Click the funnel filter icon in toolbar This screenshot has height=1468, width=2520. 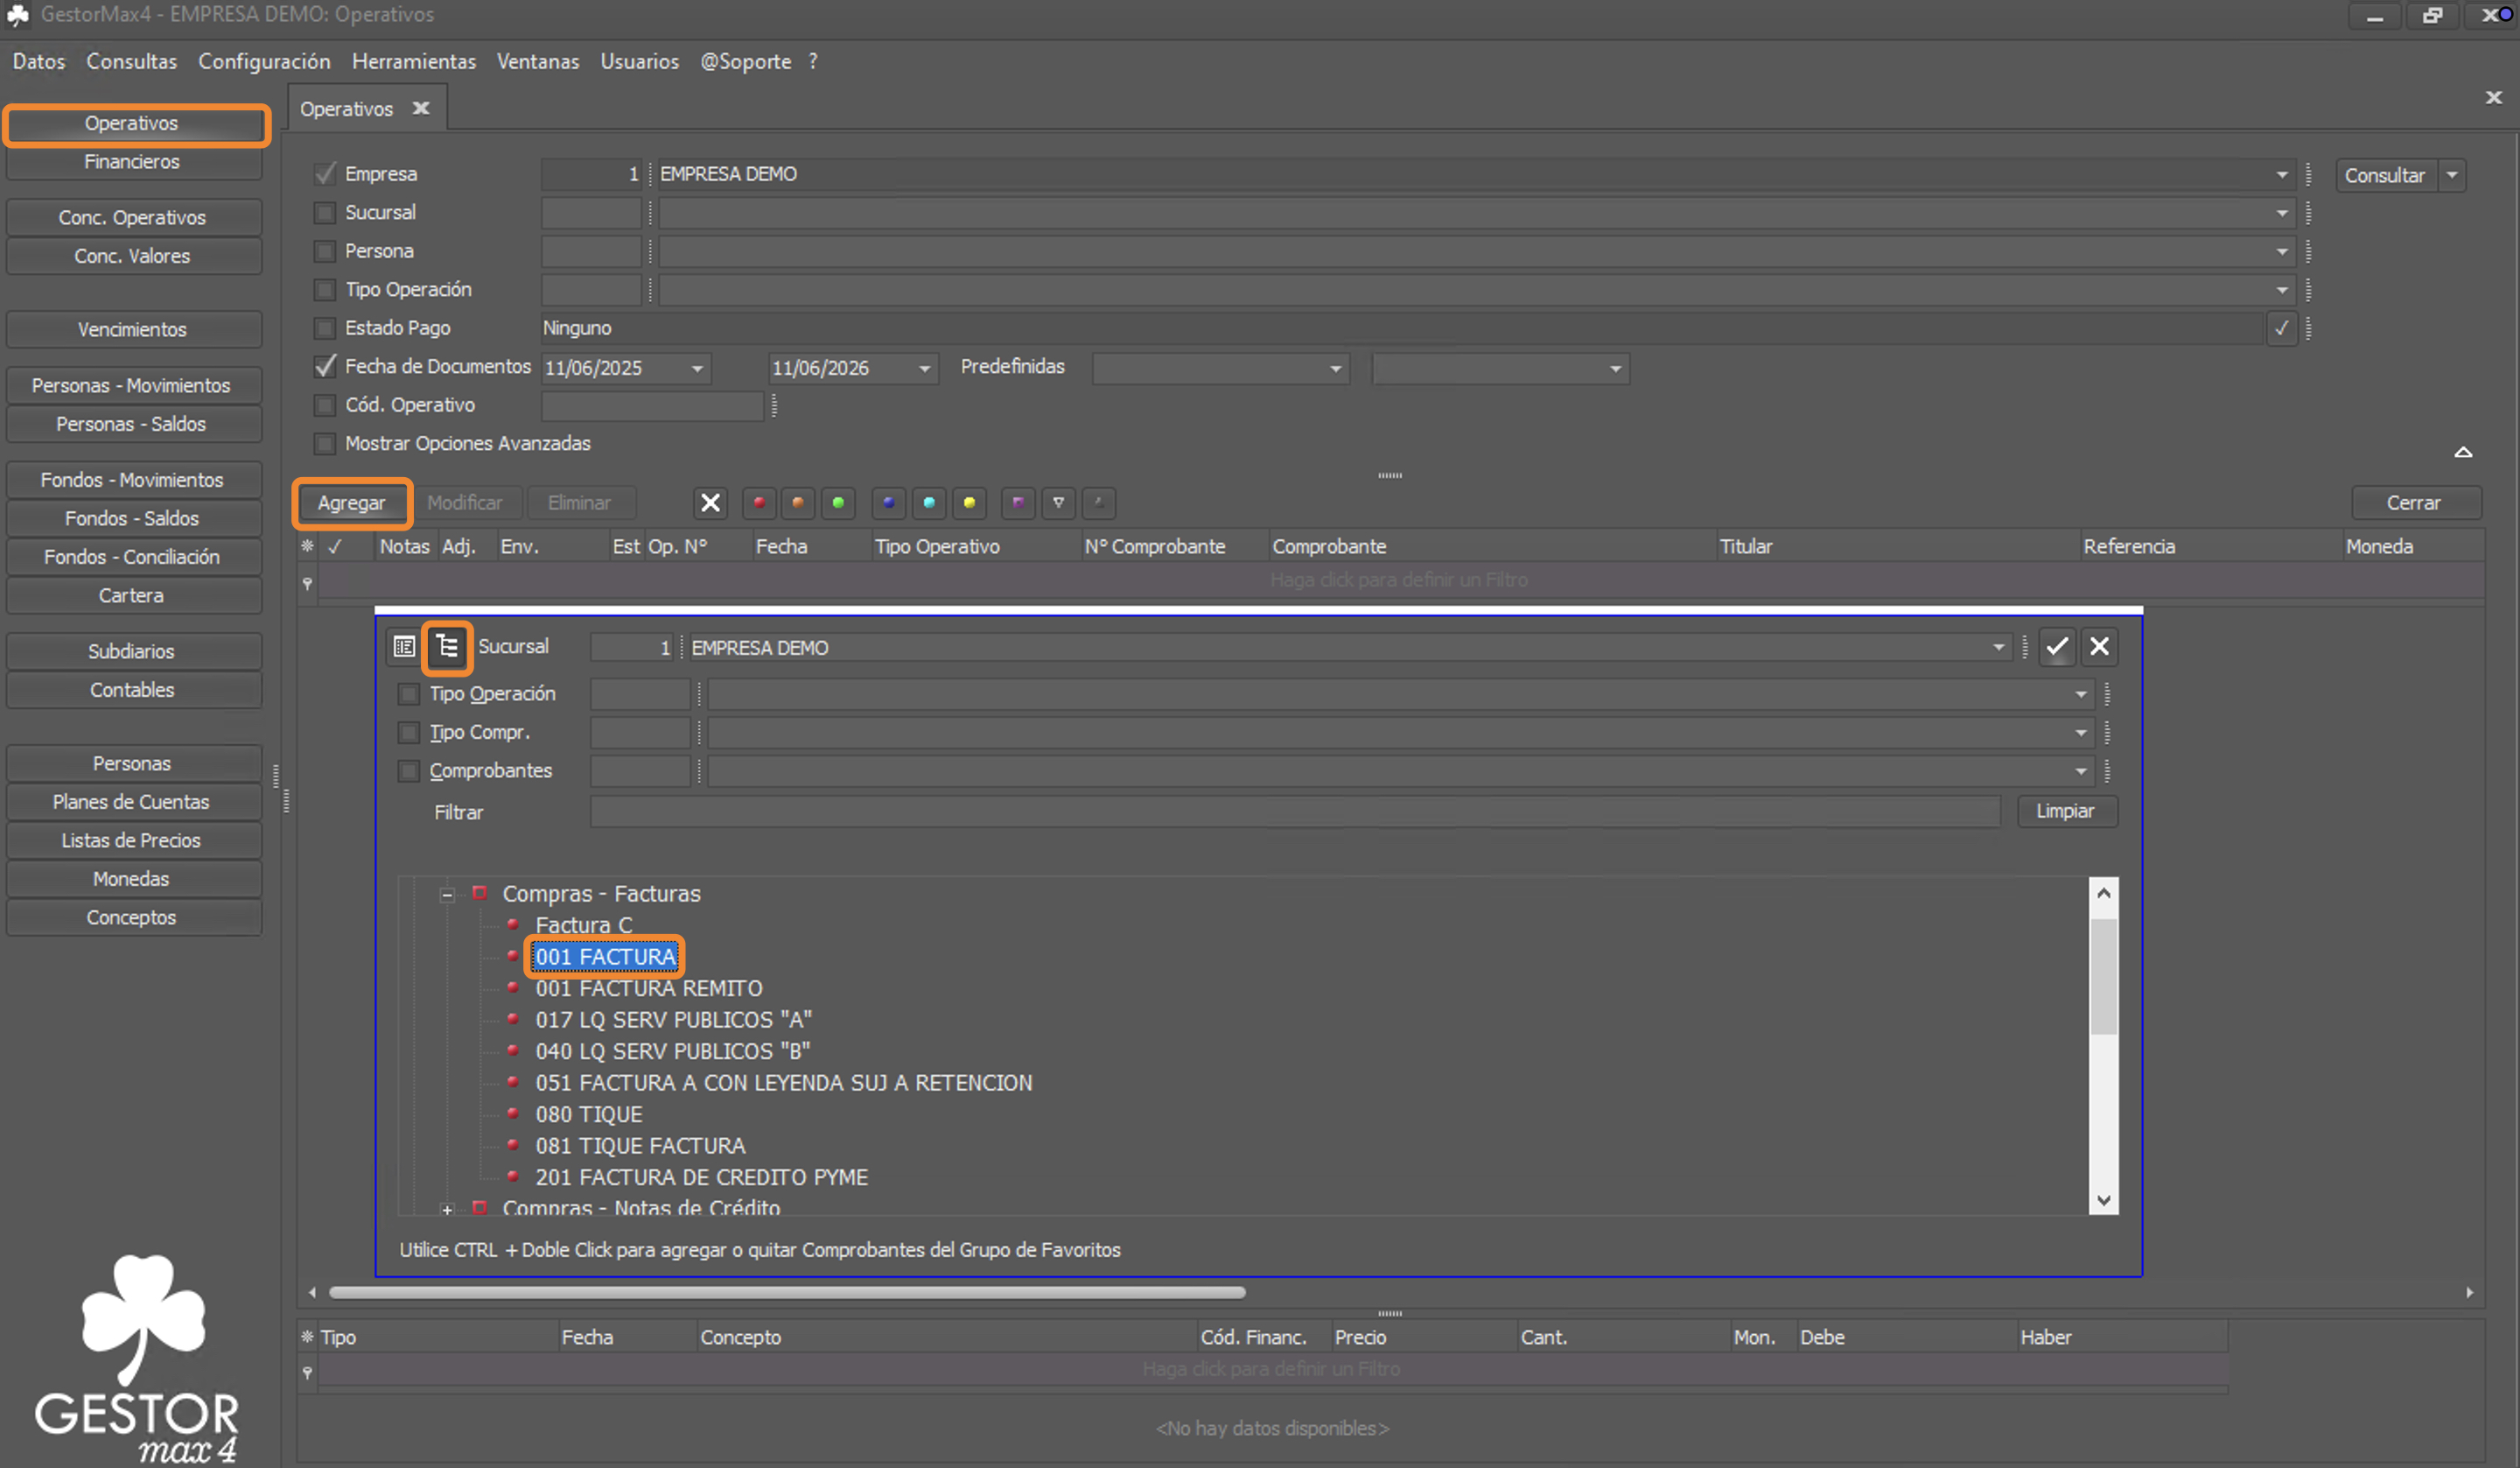(x=1058, y=502)
